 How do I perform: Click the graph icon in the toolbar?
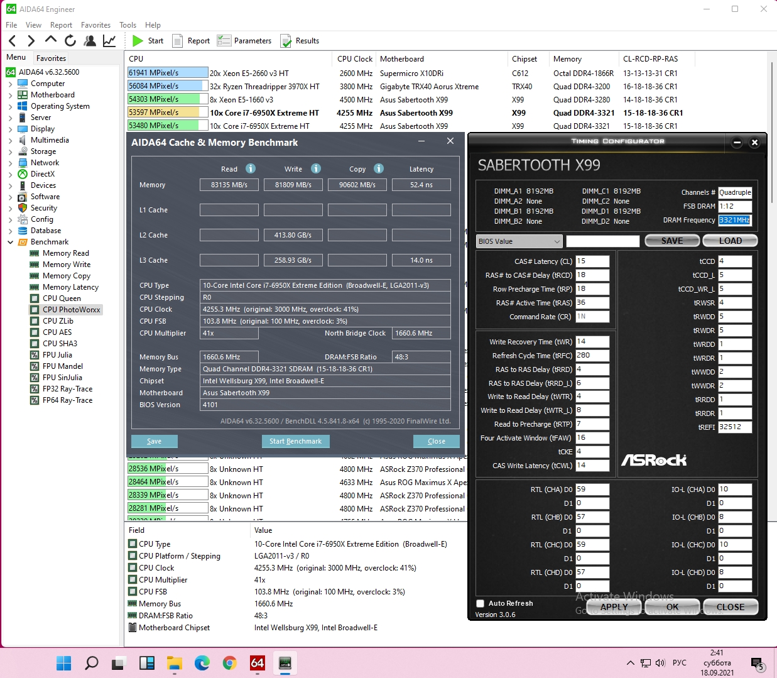(109, 41)
